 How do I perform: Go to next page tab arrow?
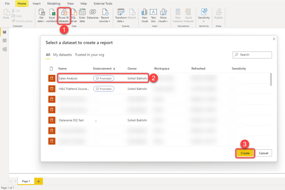(15, 181)
